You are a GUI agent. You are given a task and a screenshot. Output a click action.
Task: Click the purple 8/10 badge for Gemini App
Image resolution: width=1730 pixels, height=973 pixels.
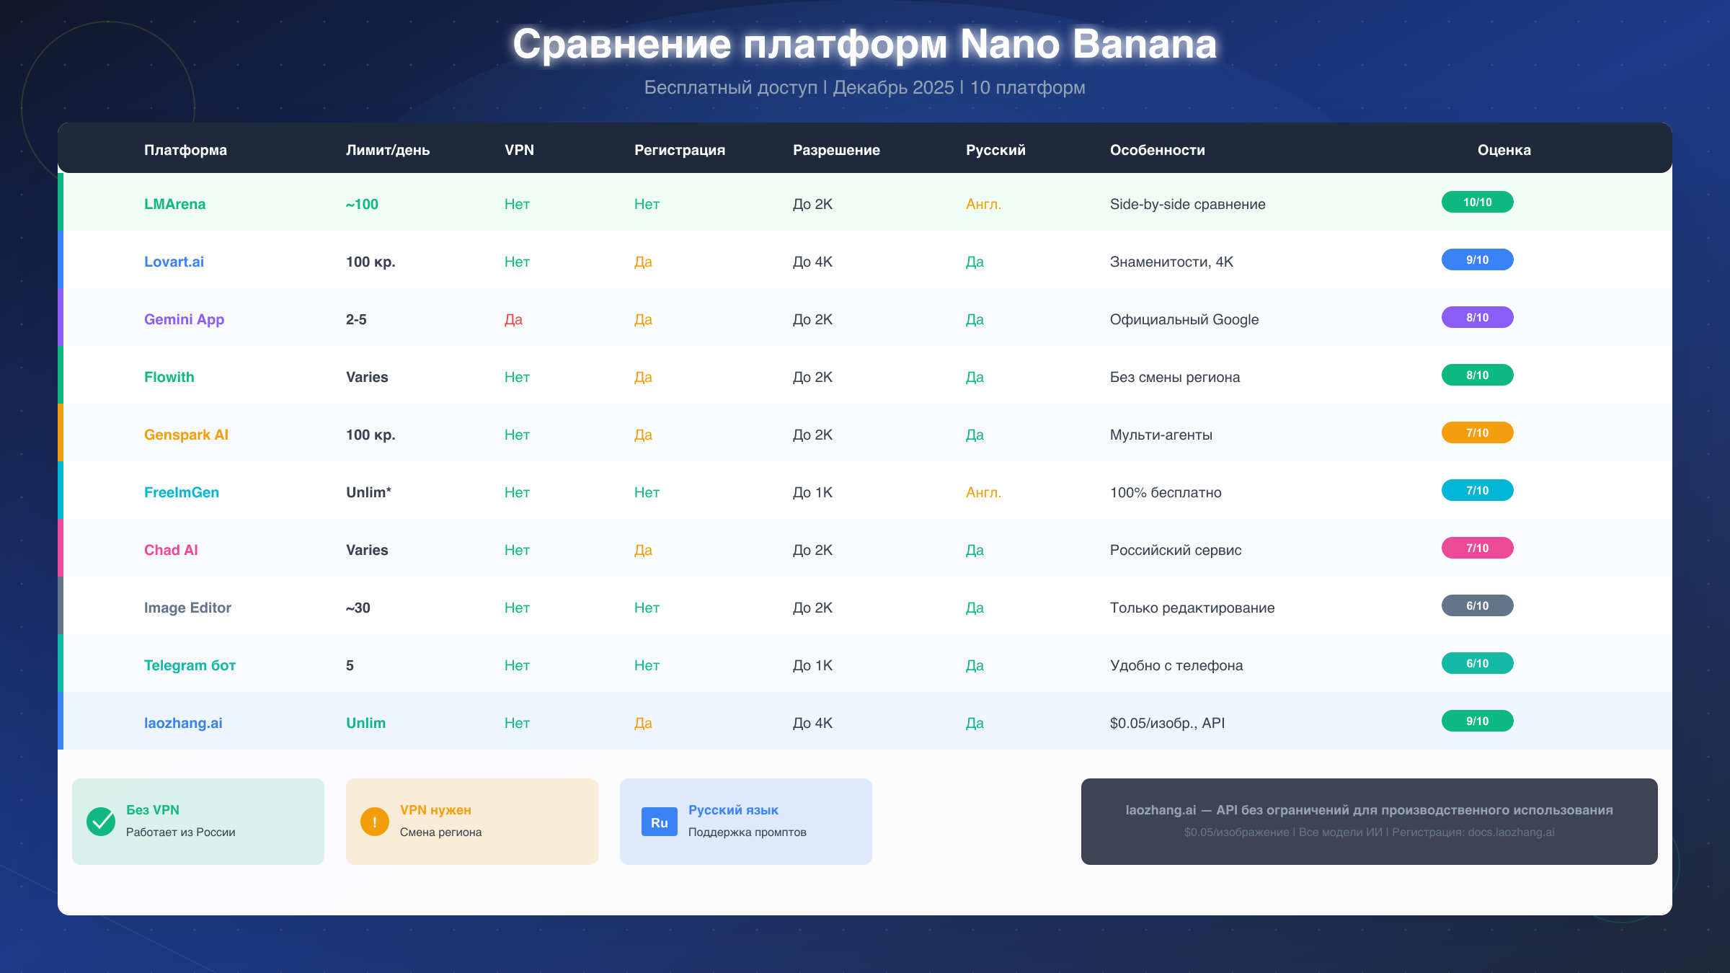point(1476,317)
